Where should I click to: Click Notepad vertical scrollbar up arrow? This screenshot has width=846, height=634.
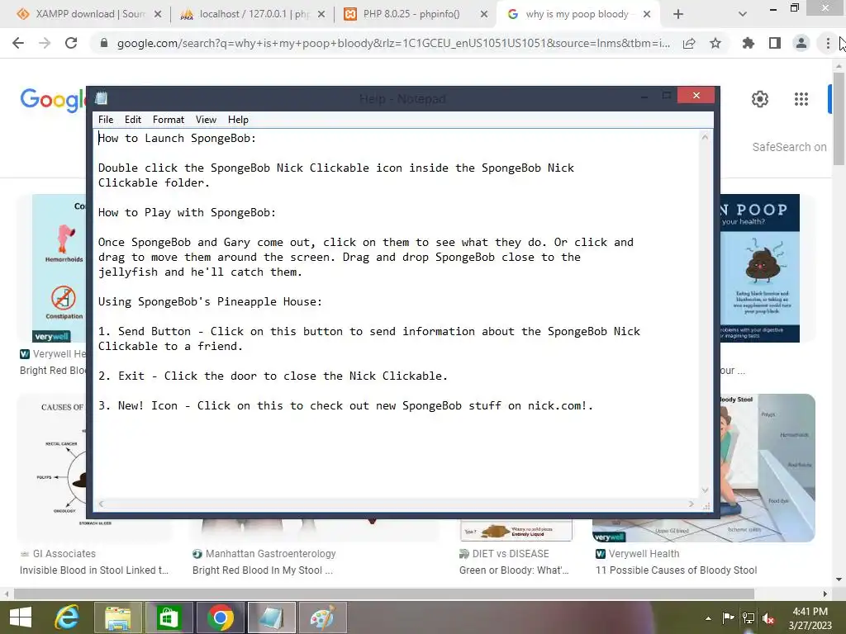(705, 138)
